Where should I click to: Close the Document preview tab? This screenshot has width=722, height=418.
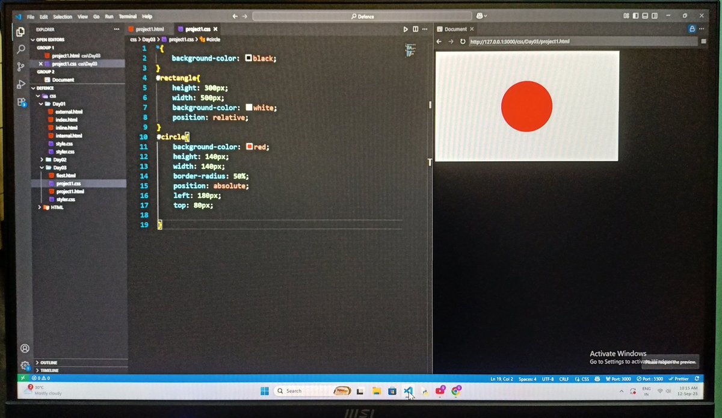[472, 29]
